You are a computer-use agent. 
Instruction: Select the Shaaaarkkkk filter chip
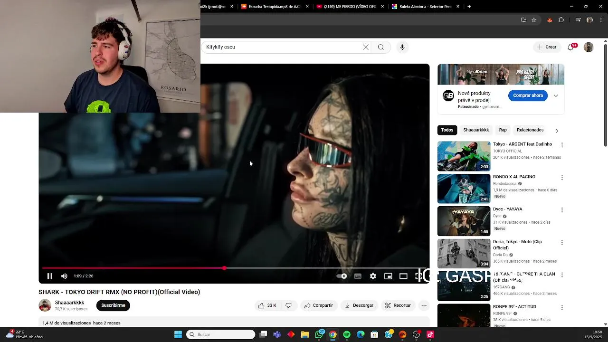(476, 130)
